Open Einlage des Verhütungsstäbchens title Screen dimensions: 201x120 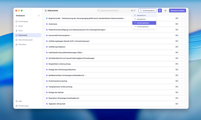(x=62, y=69)
